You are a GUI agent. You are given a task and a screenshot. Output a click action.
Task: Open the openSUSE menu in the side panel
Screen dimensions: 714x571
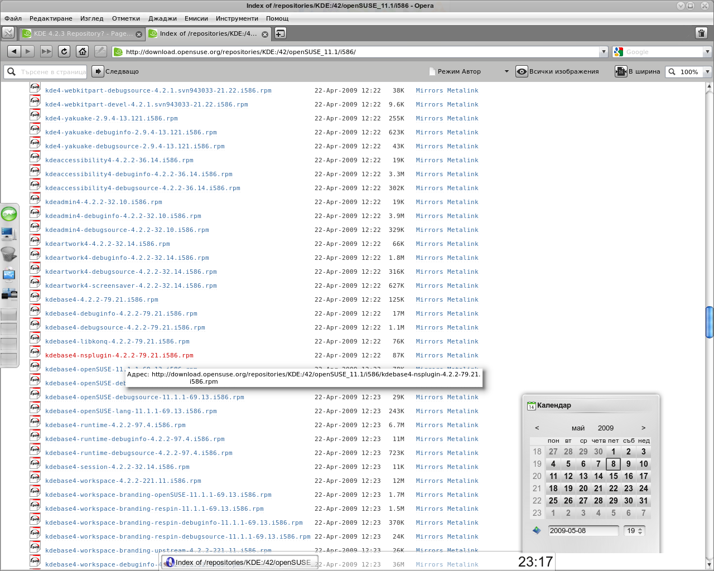click(x=9, y=214)
